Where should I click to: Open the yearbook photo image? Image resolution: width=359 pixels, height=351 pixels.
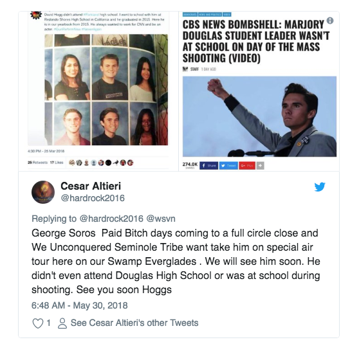click(x=106, y=90)
